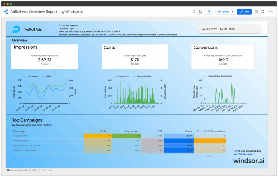
Task: Click the 65 post-click conversions cell
Action: click(210, 150)
